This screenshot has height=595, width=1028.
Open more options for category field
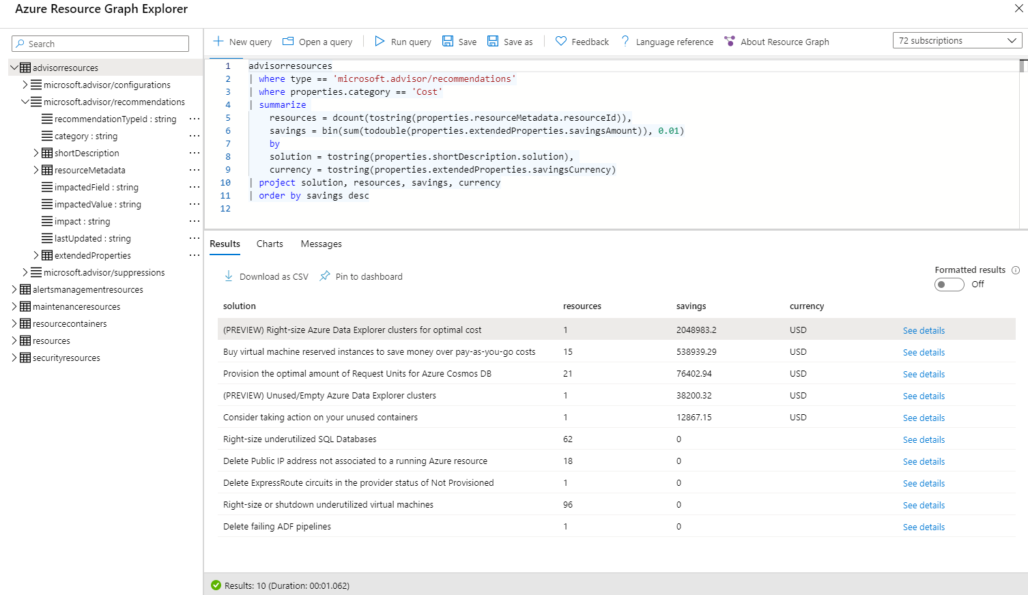tap(195, 136)
